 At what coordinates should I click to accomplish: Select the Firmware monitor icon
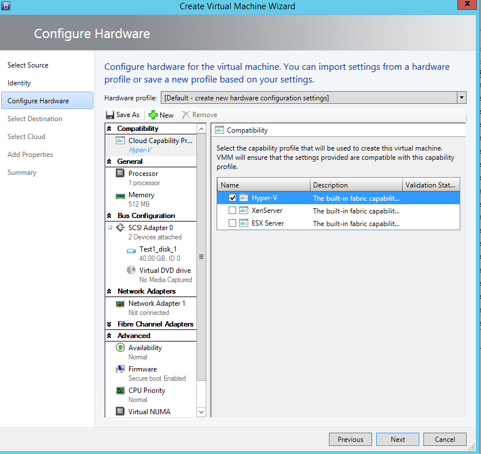pyautogui.click(x=120, y=369)
